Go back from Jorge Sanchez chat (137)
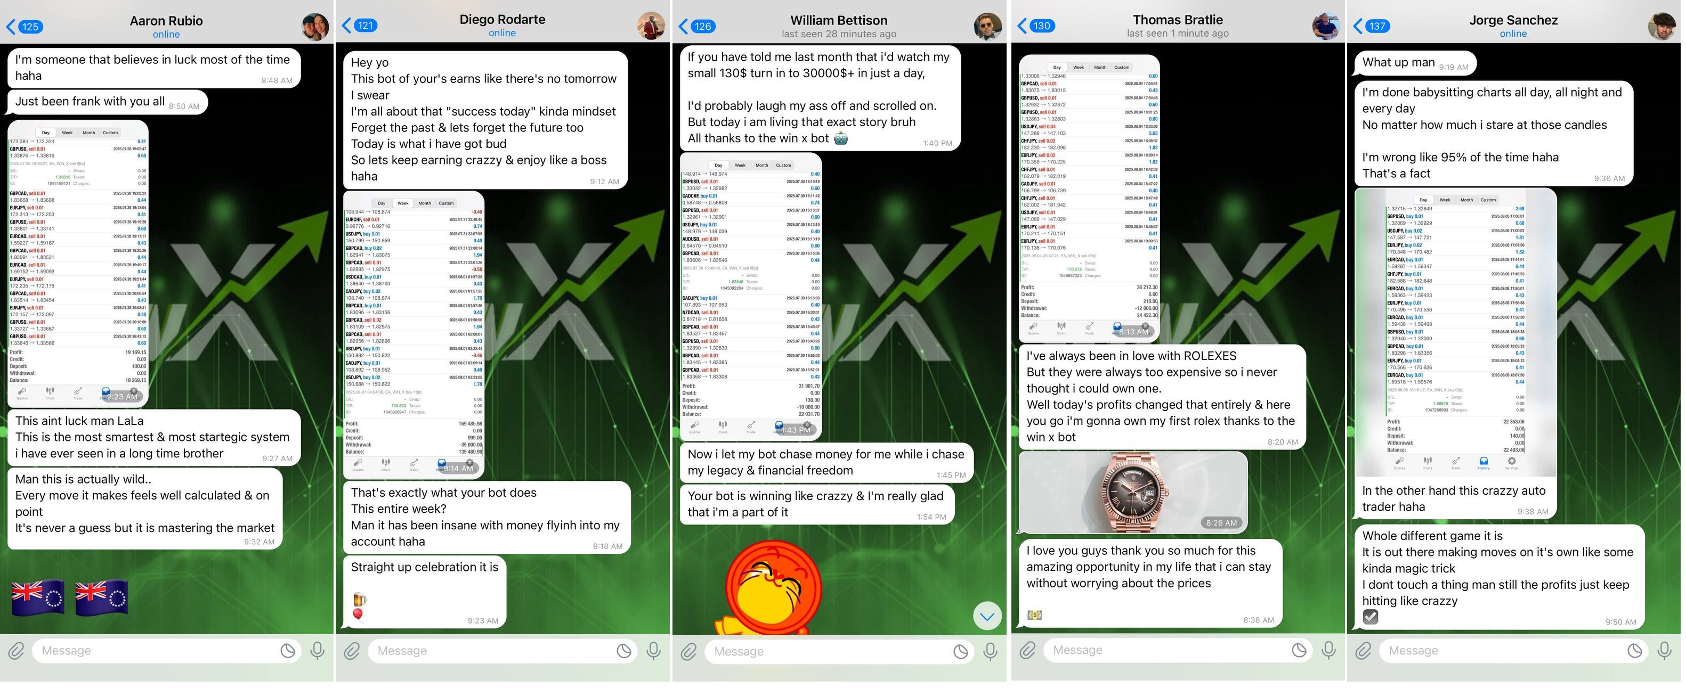Screen dimensions: 1686x688 pos(1372,26)
